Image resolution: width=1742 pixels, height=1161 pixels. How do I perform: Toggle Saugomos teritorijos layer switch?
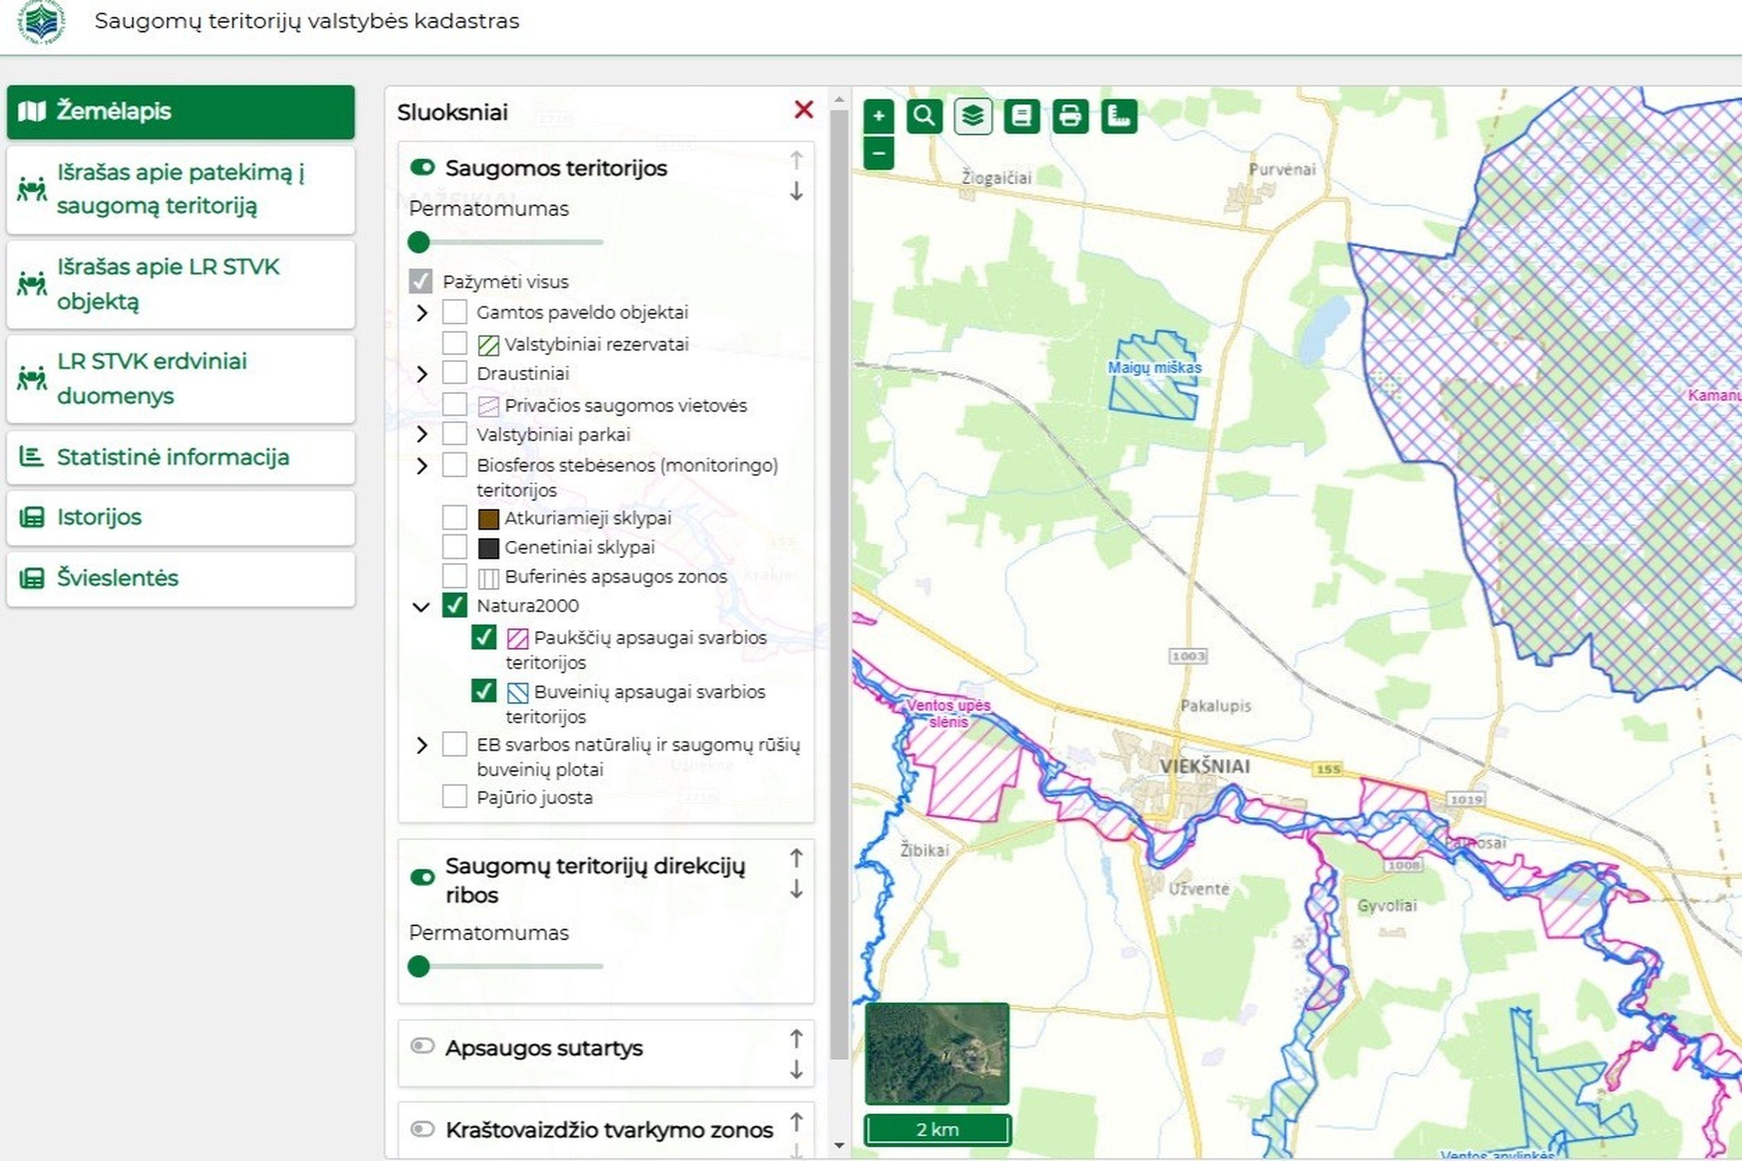[422, 167]
